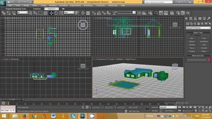
Task: Click the Unlink Selection tool
Action: [x=9, y=13]
